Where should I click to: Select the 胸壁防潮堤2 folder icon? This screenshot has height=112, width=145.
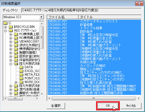coord(16,53)
